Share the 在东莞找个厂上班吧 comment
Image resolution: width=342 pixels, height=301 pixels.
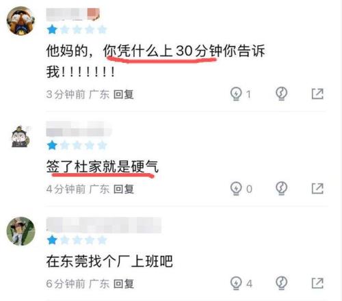[x=317, y=283]
